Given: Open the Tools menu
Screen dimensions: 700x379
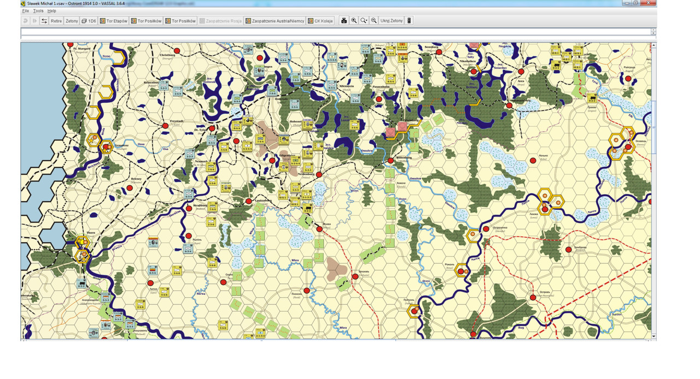Looking at the screenshot, I should pos(38,11).
